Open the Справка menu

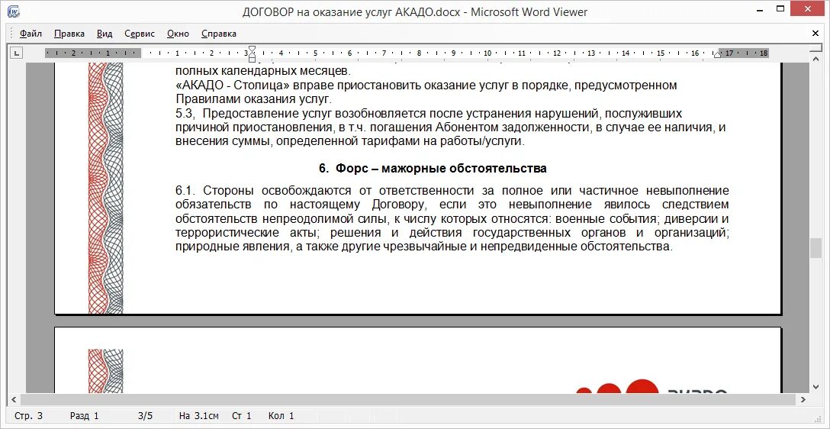coord(219,34)
